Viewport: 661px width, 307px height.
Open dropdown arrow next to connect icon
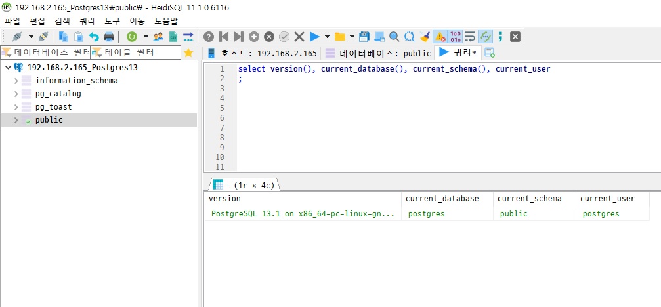pos(30,37)
